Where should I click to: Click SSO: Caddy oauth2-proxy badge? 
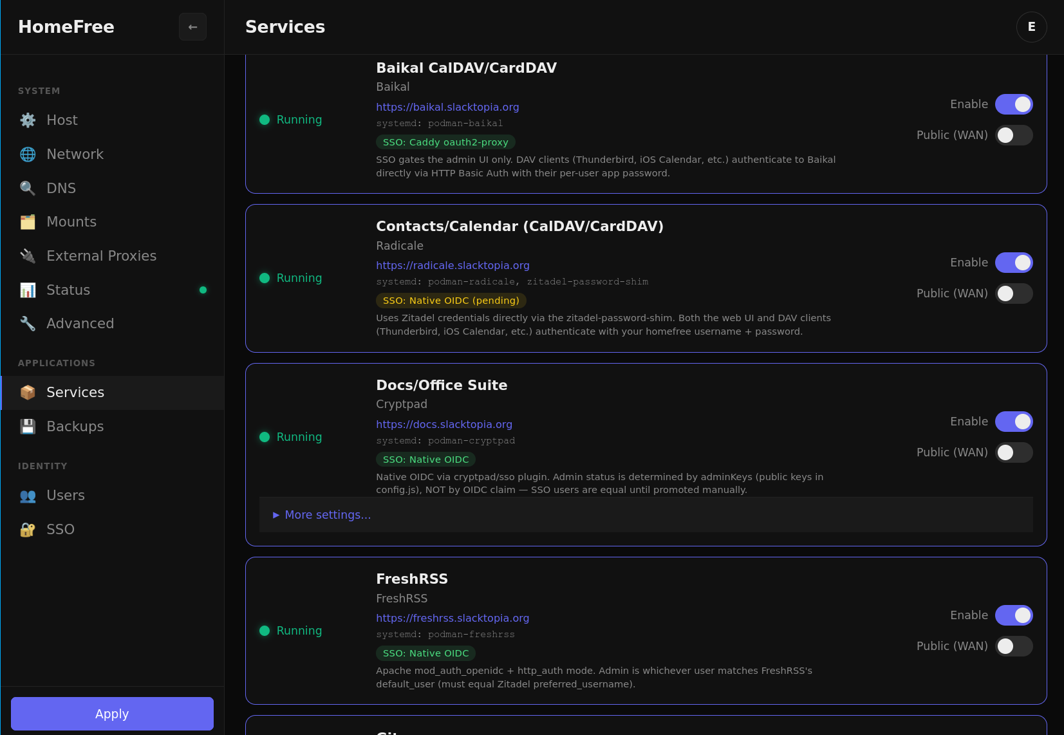click(x=445, y=142)
